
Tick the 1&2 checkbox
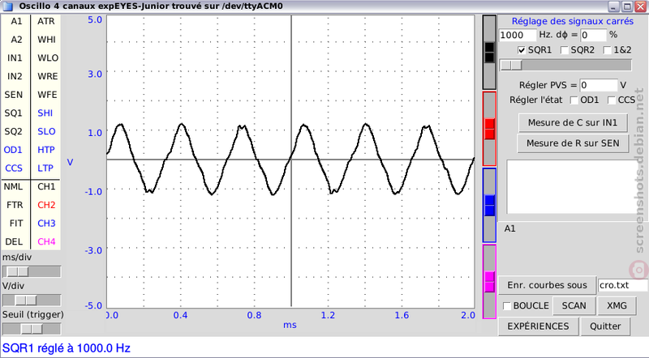click(x=607, y=50)
